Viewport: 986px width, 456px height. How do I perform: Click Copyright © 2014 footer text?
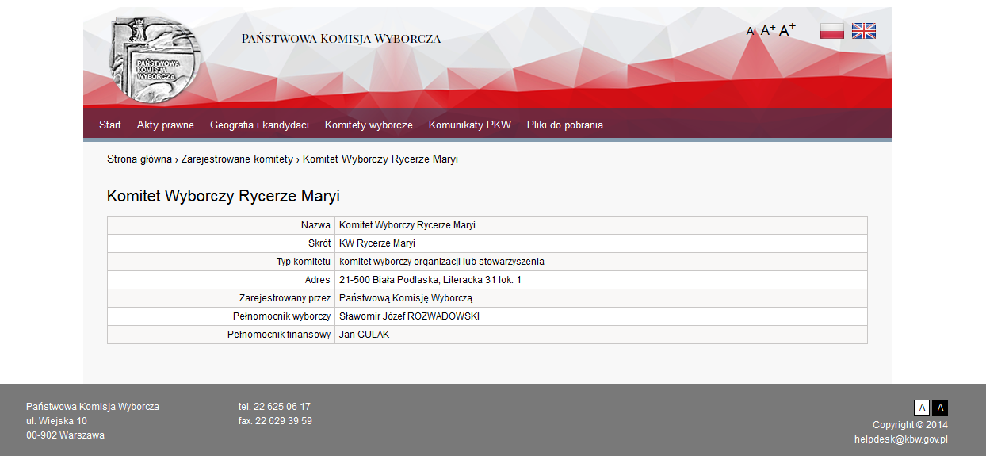coord(910,425)
